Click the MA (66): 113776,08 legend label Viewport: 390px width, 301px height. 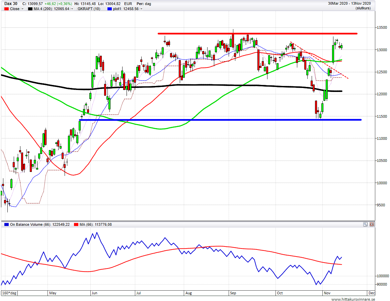[96, 224]
